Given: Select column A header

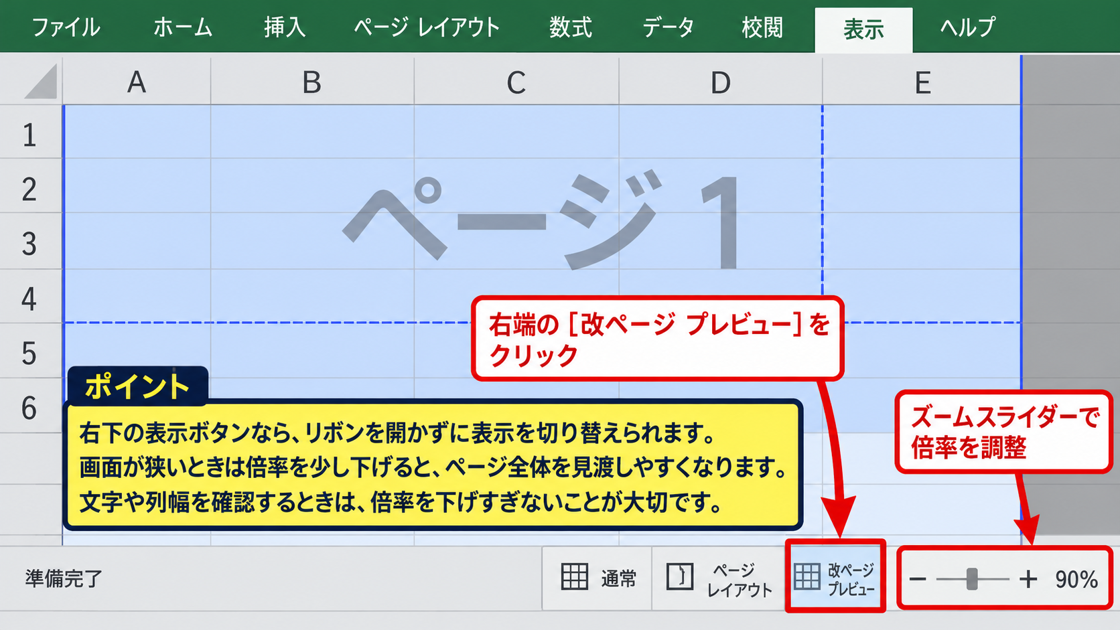Looking at the screenshot, I should pyautogui.click(x=137, y=82).
